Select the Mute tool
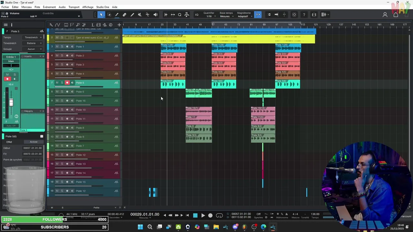 [x=140, y=15]
